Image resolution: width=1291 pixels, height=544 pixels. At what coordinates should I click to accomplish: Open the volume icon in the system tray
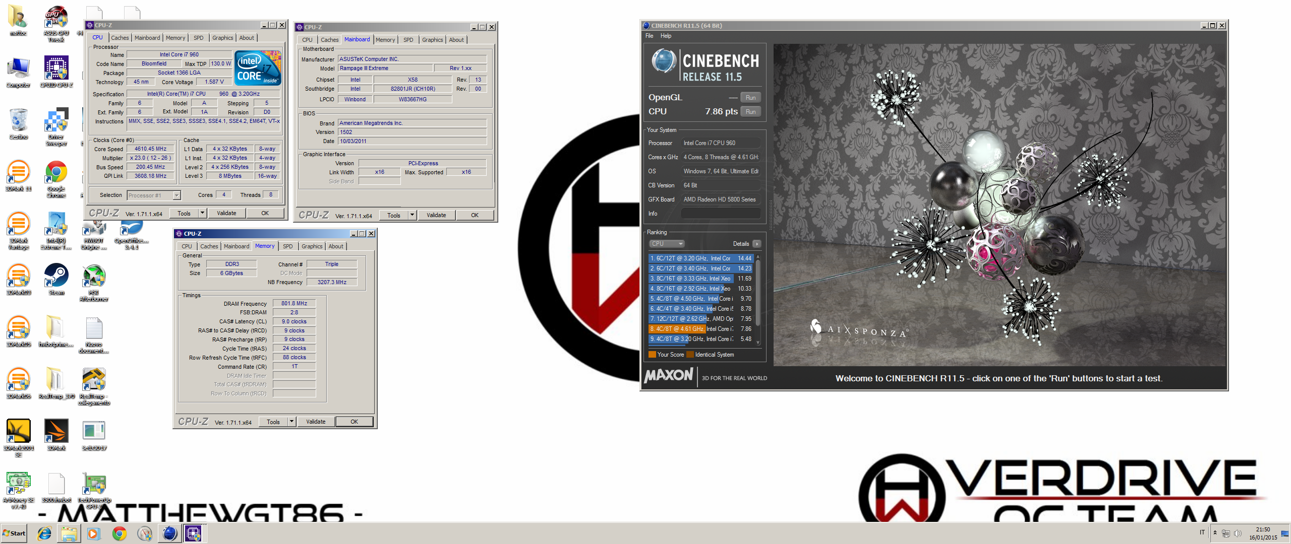tap(1237, 533)
